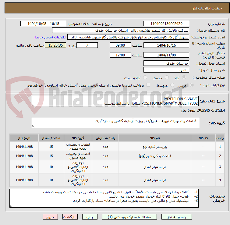Image resolution: width=230 pixels, height=225 pixels.
Task: Click the نام کالا column header
Action: point(155,138)
